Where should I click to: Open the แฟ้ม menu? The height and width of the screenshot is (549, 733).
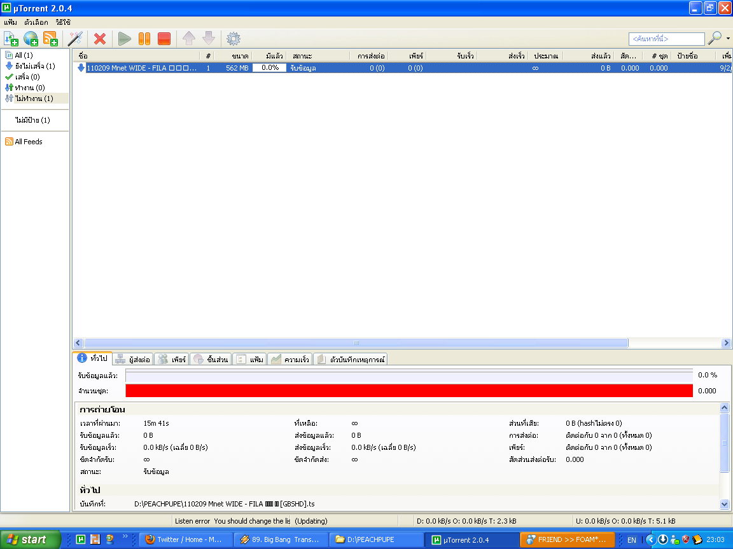(x=10, y=22)
